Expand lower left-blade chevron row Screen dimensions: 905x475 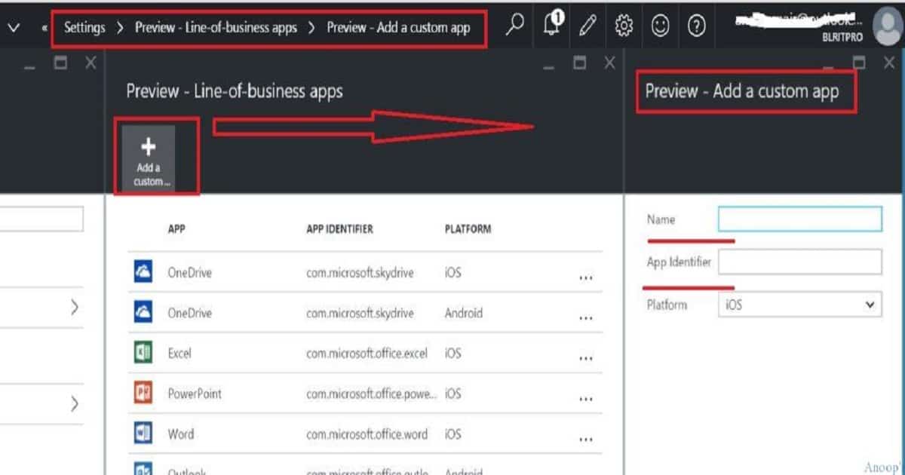point(74,404)
